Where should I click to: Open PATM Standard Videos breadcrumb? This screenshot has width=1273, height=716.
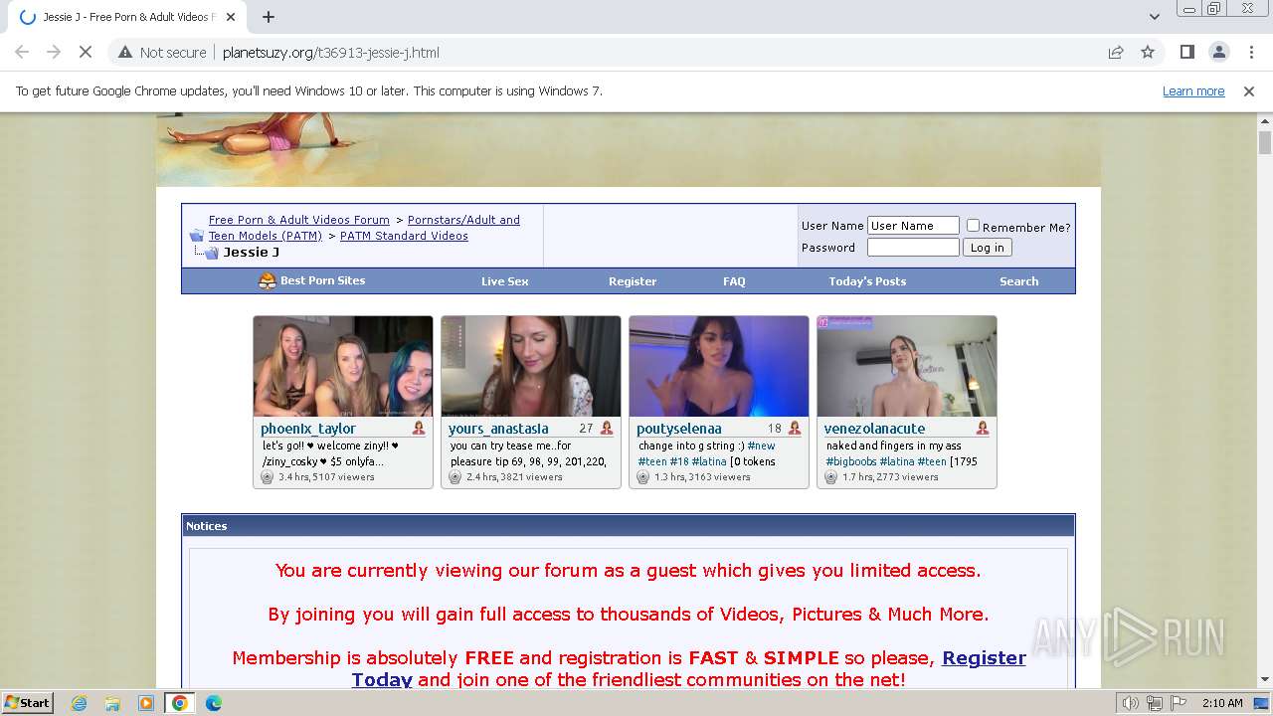[x=404, y=236]
